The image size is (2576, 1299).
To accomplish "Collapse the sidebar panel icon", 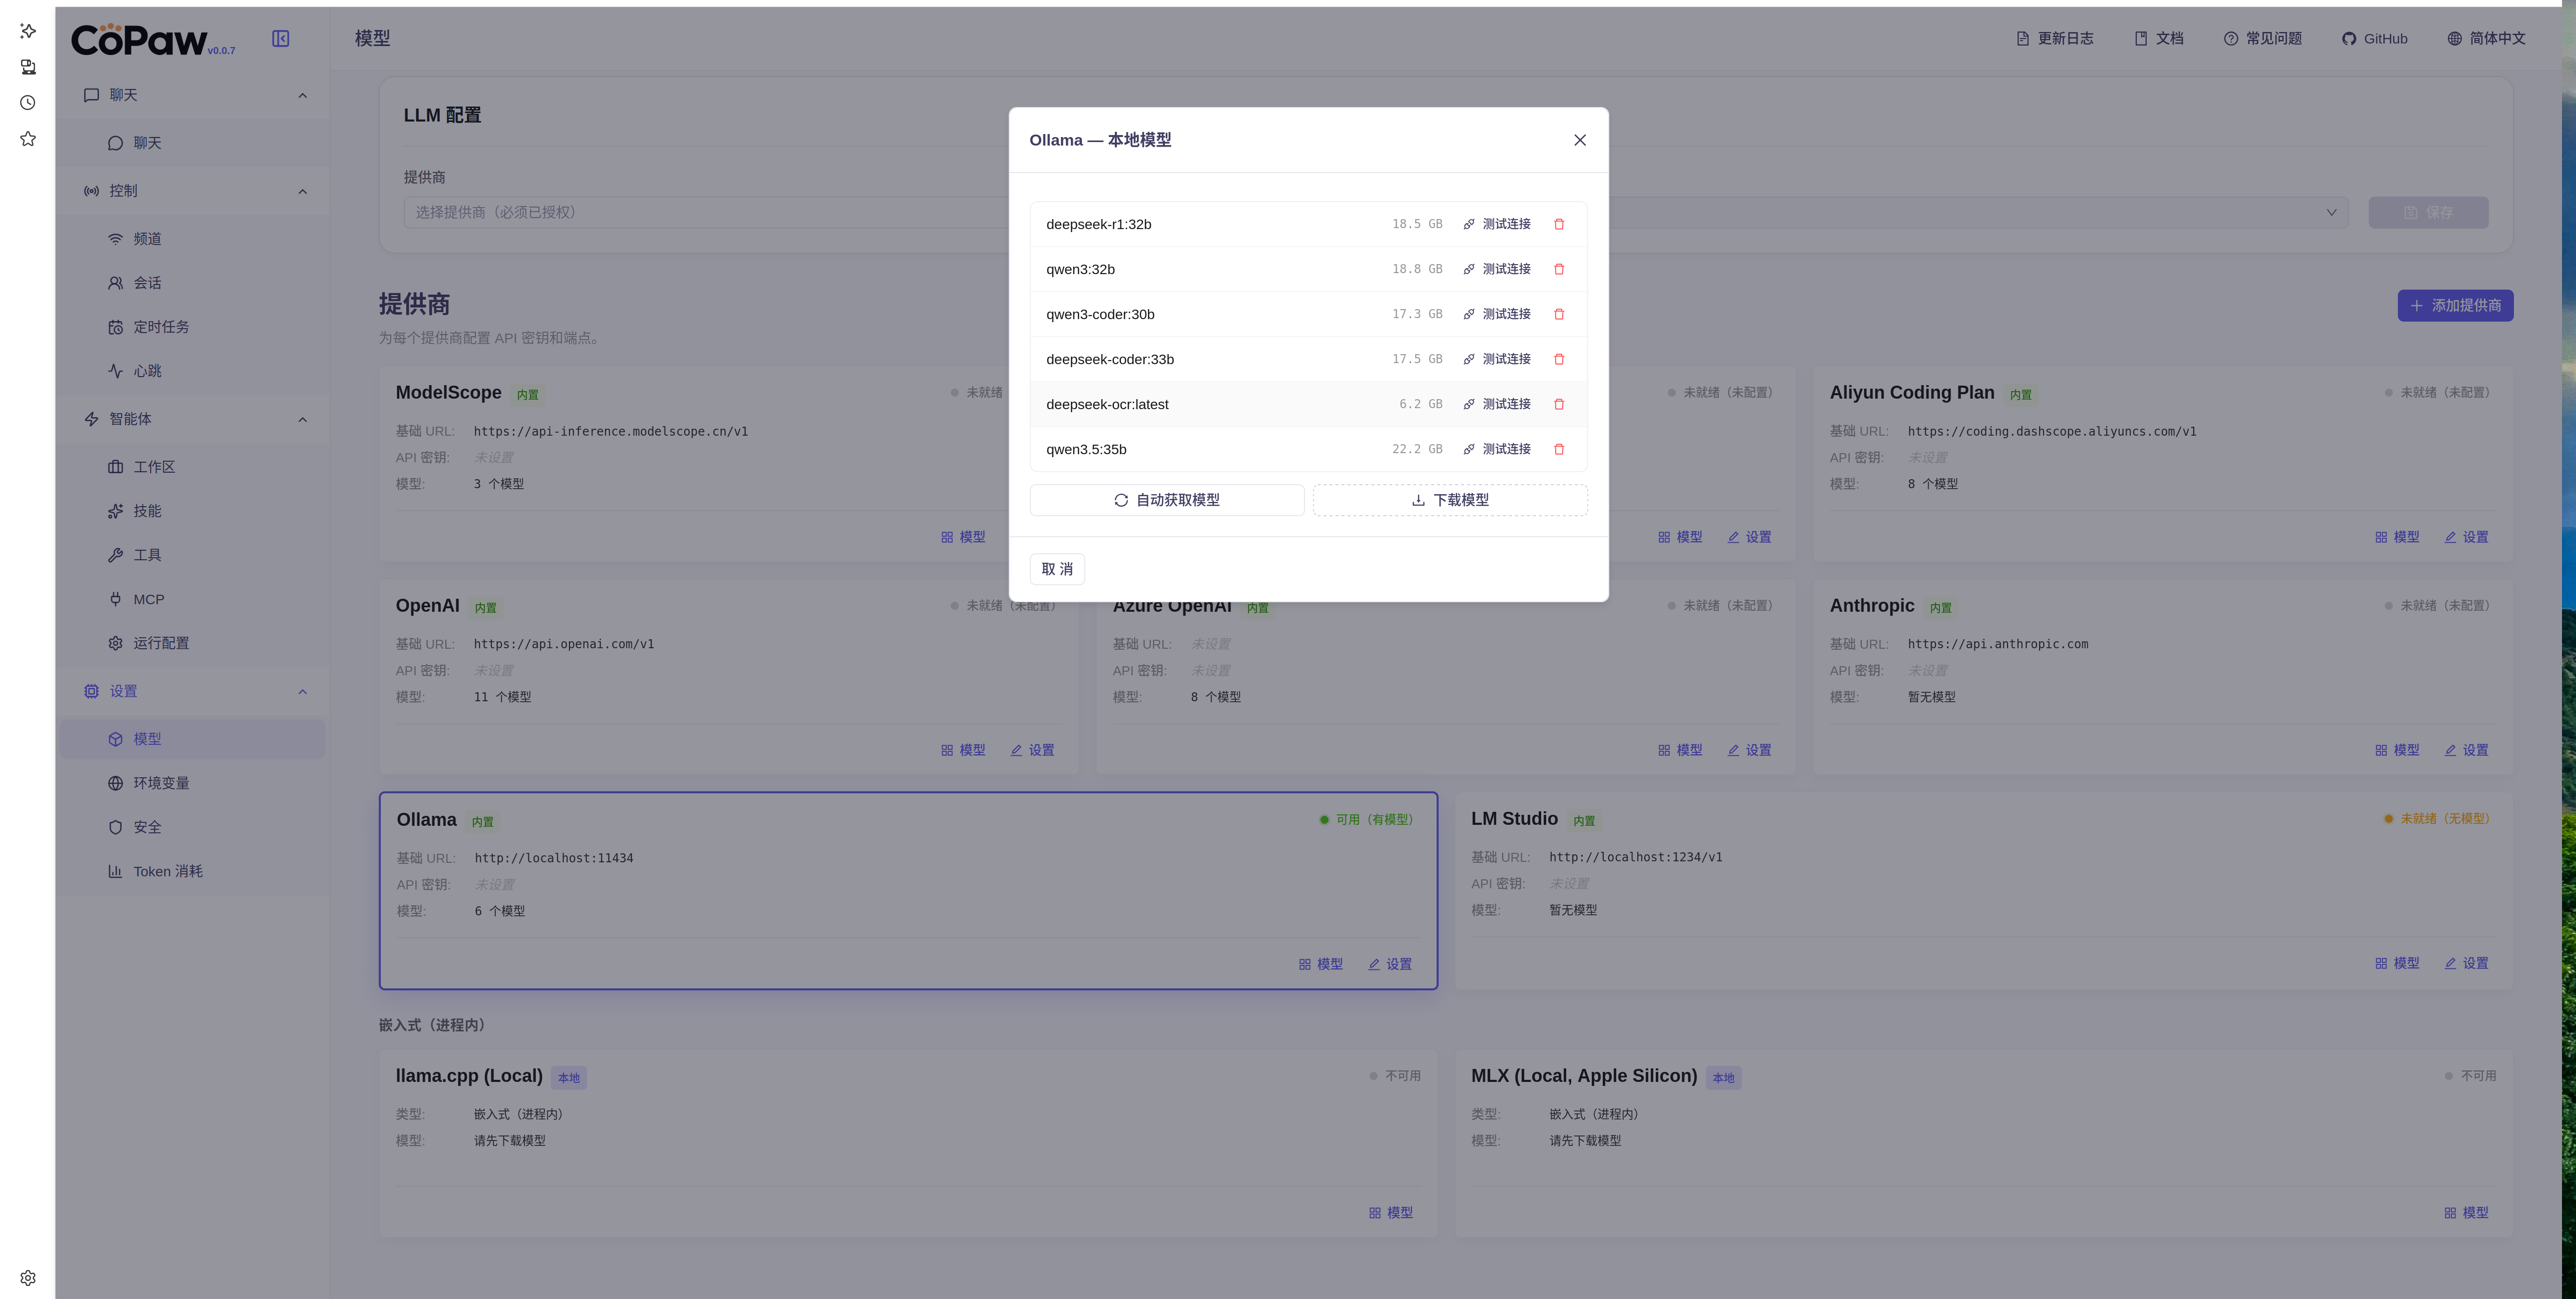I will click(281, 38).
